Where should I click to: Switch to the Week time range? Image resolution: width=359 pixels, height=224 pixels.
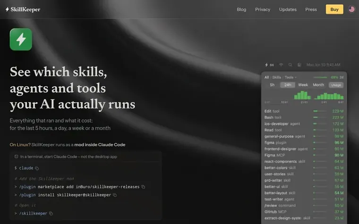click(303, 85)
